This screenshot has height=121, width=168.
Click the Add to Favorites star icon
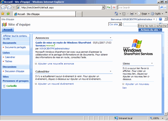click(x=8, y=14)
